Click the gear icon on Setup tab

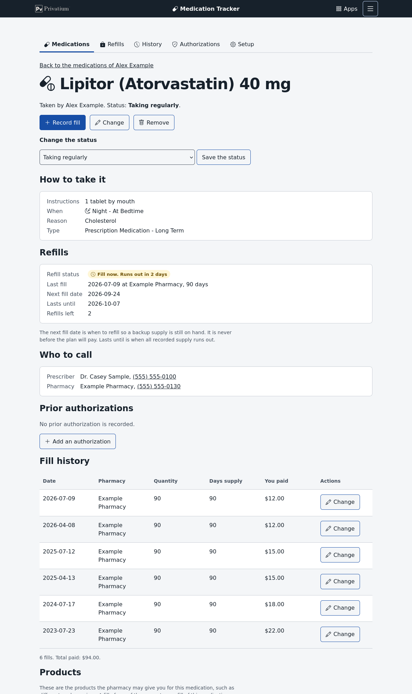click(233, 44)
